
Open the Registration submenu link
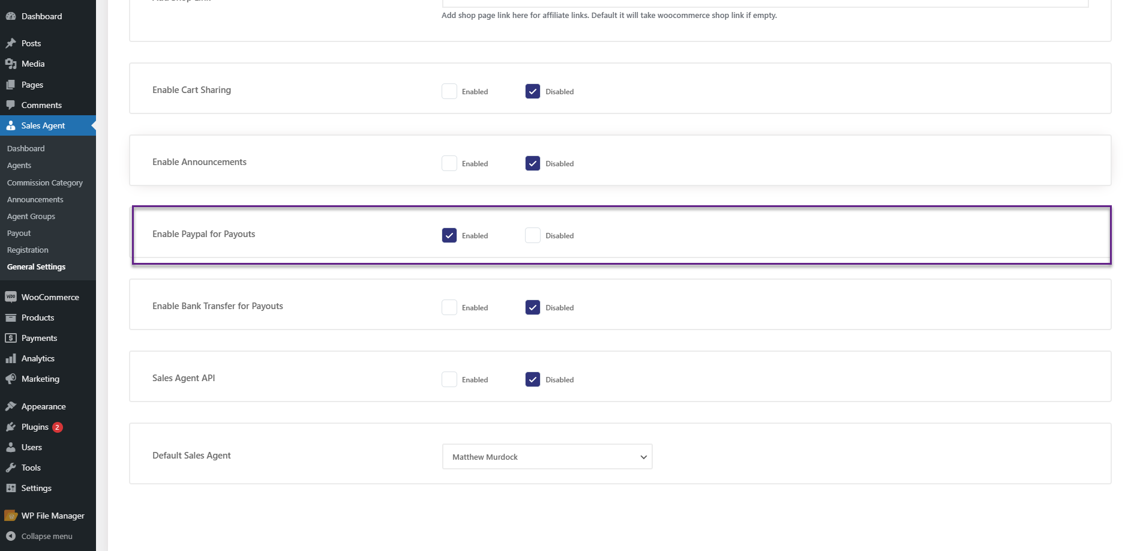point(28,250)
